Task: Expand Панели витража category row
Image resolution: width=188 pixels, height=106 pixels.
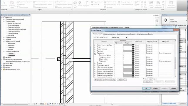Action: 95,49
